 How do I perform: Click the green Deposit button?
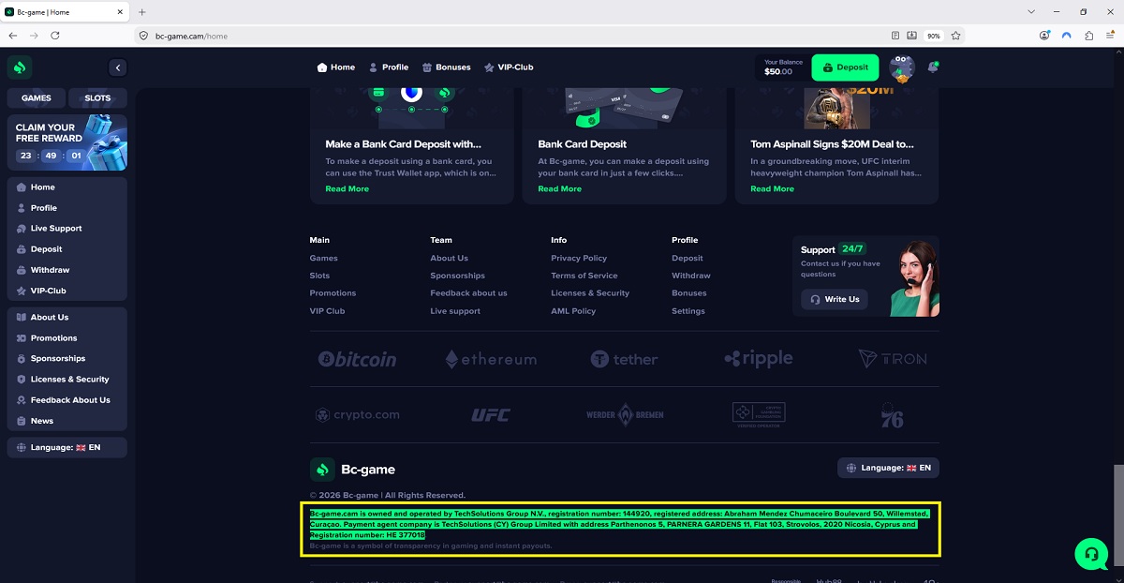(845, 67)
